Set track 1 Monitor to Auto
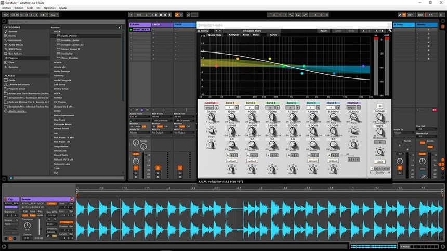This screenshot has height=251, width=447. (138, 126)
